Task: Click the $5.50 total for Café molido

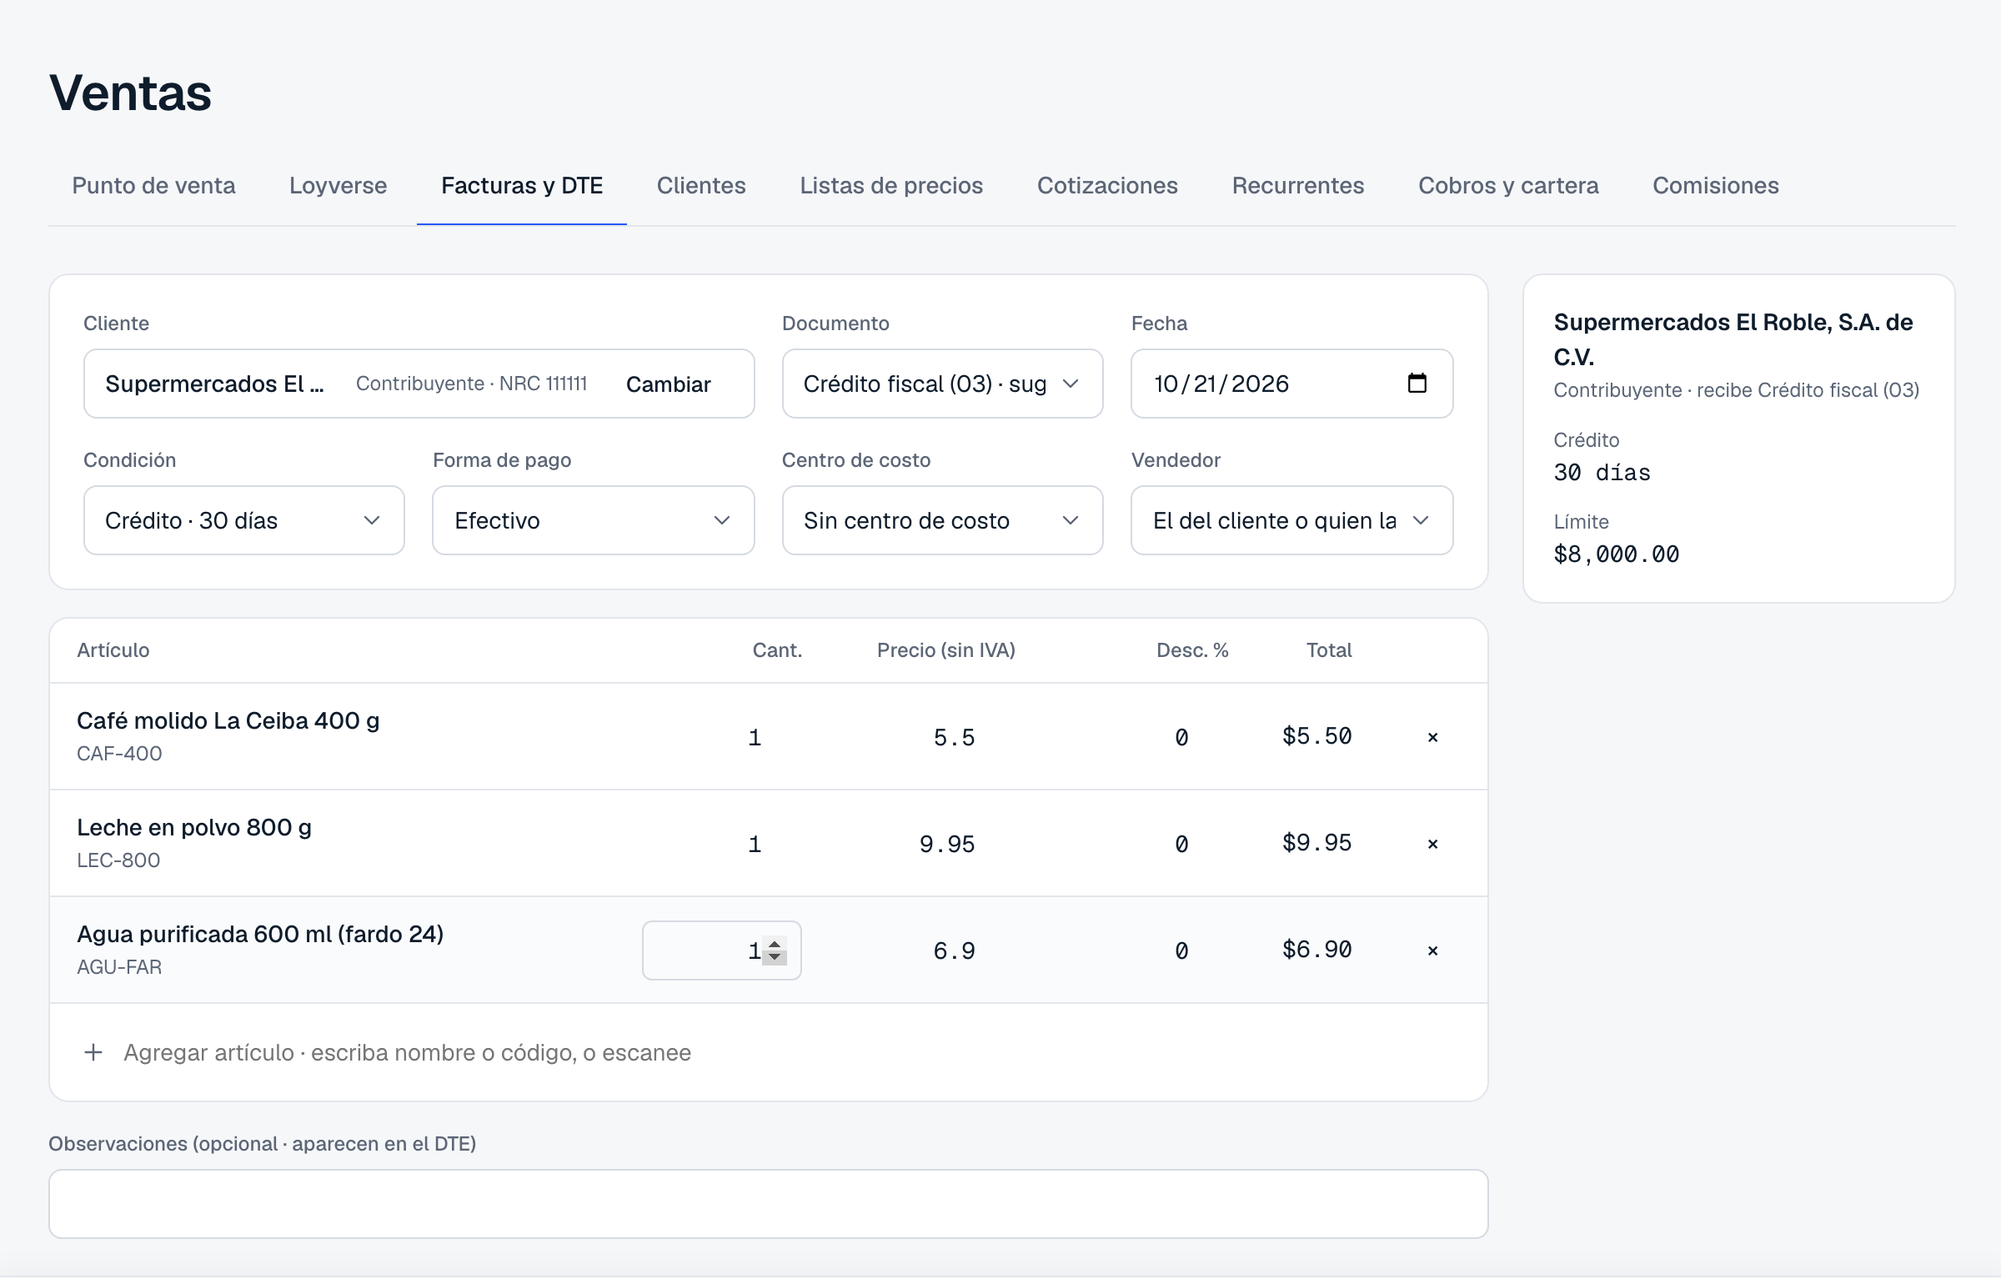Action: [1316, 736]
